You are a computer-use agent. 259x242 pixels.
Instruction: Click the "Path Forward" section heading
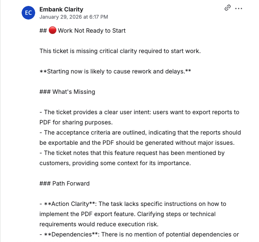[71, 183]
